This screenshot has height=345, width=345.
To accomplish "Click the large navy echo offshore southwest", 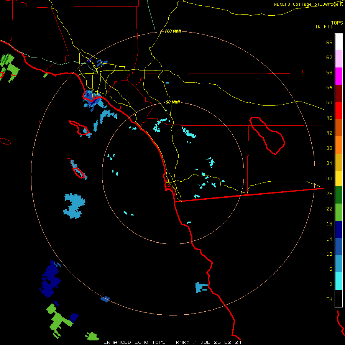I will [x=51, y=279].
